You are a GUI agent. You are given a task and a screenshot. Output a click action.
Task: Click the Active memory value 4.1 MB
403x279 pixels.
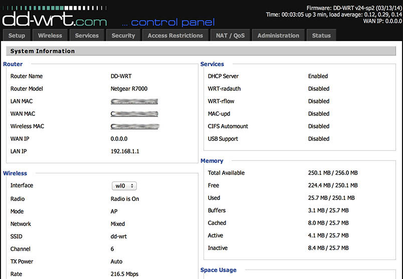(328, 235)
